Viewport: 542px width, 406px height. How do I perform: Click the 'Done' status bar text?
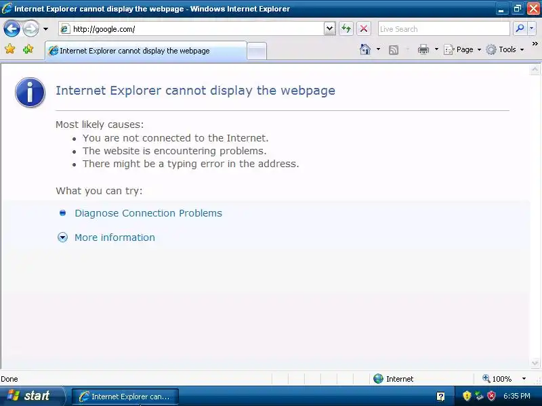point(9,379)
